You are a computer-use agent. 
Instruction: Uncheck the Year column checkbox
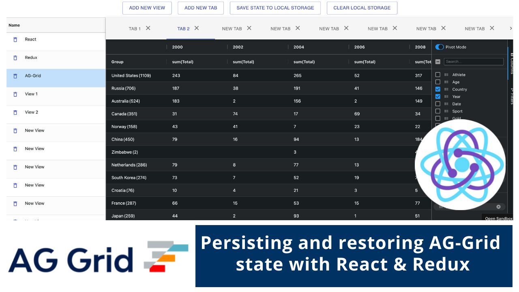pos(438,97)
